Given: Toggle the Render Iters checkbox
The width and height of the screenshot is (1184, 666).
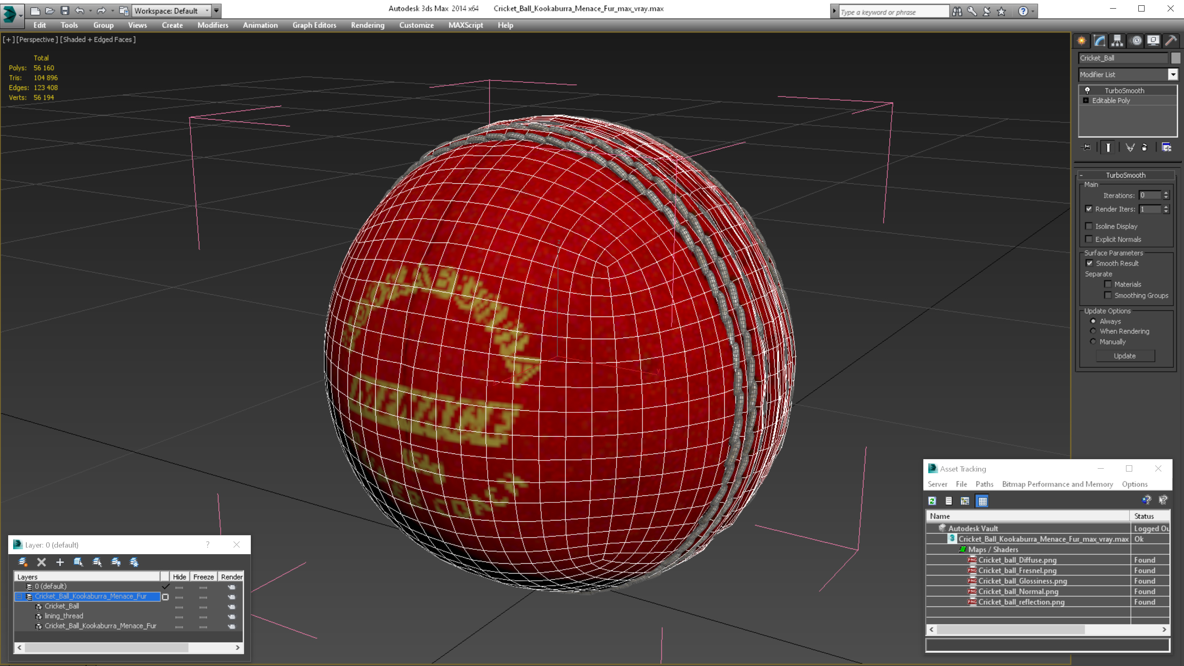Looking at the screenshot, I should [x=1089, y=209].
